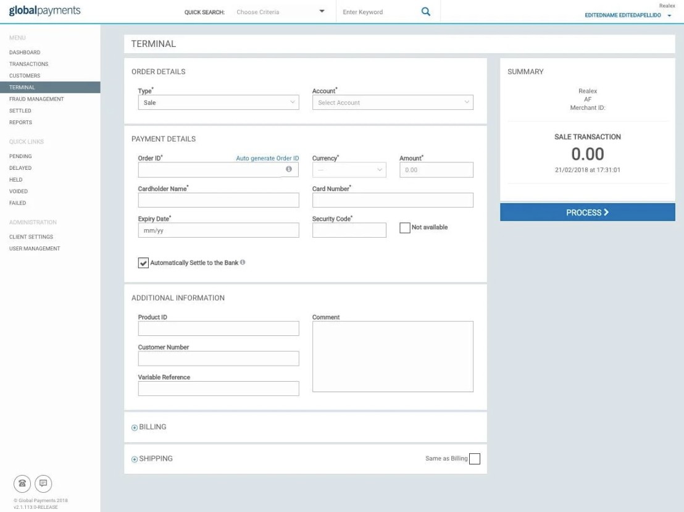This screenshot has width=684, height=512.
Task: Open the chat message icon
Action: pos(43,483)
